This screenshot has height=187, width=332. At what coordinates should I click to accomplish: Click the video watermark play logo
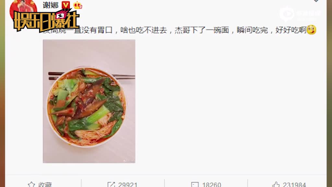pos(287,14)
